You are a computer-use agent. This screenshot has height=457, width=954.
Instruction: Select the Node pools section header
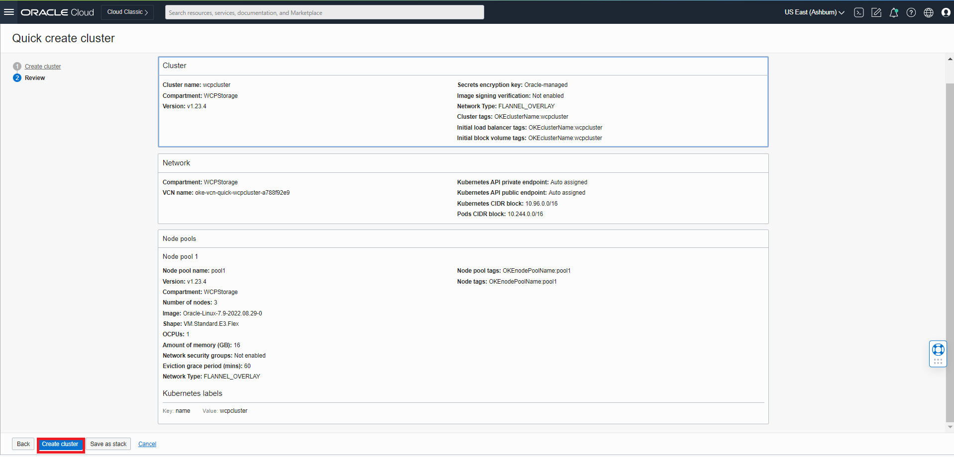click(179, 239)
